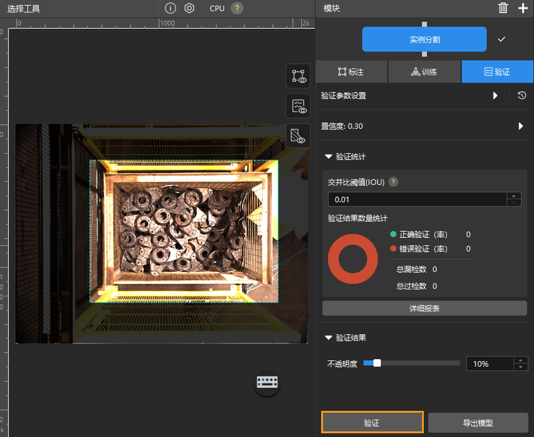
Task: Delete module with trash icon
Action: click(x=503, y=8)
